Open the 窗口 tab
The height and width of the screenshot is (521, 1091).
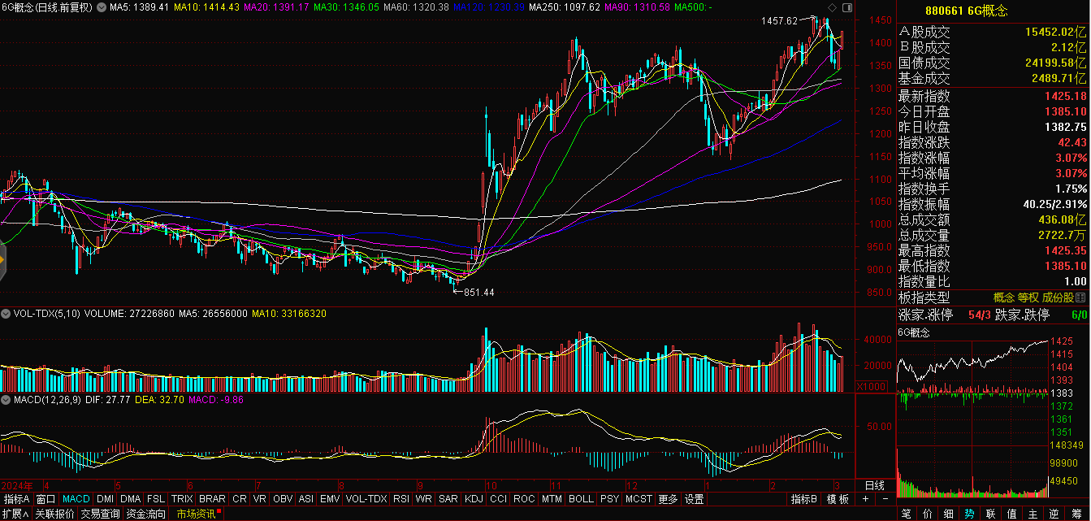click(x=45, y=499)
